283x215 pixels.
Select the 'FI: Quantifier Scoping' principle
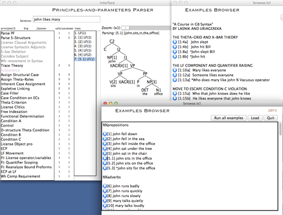coord(20,162)
